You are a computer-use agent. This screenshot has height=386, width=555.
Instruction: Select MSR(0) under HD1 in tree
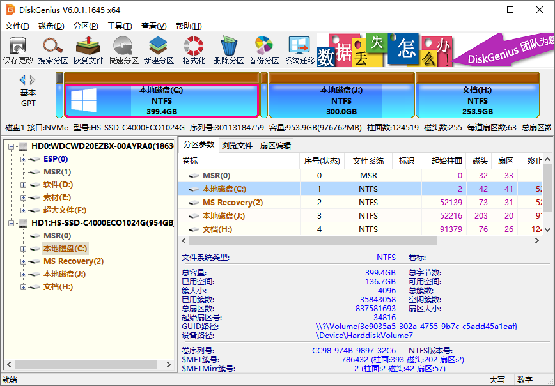(58, 236)
